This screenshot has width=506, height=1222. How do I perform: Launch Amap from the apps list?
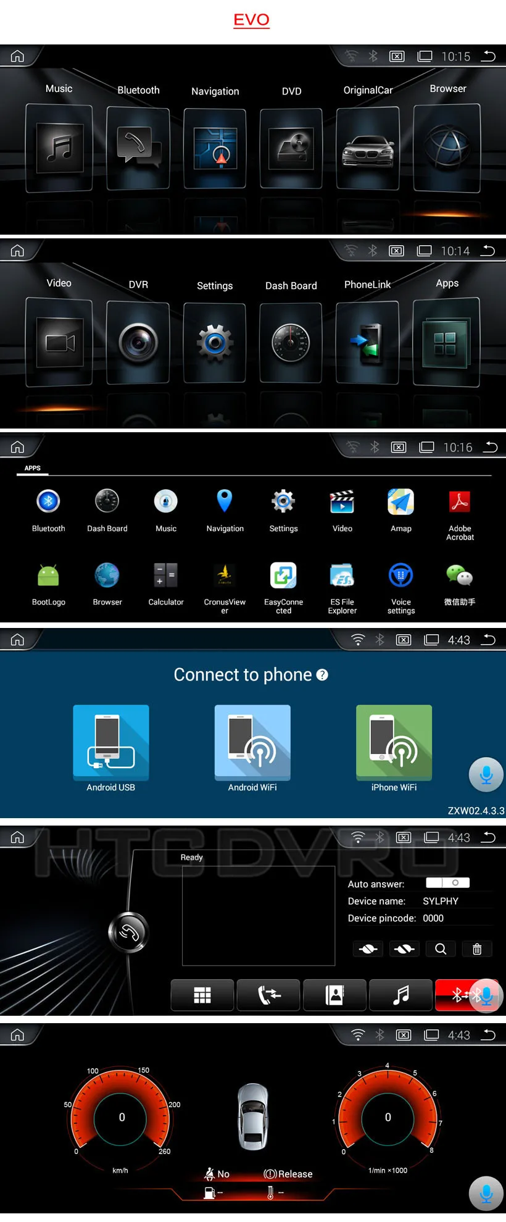(x=401, y=509)
